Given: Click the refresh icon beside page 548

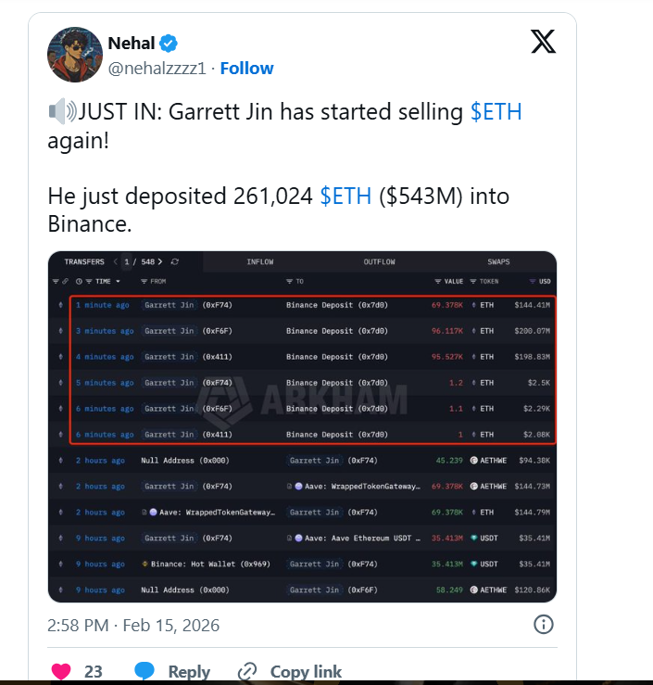Looking at the screenshot, I should pyautogui.click(x=175, y=262).
